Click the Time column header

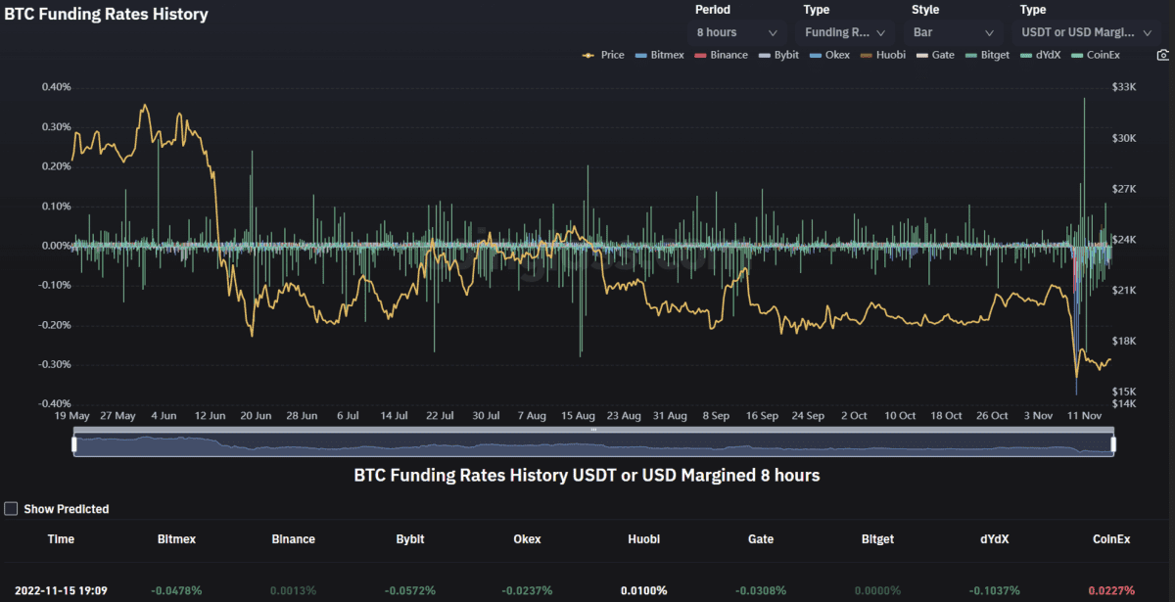(x=61, y=538)
